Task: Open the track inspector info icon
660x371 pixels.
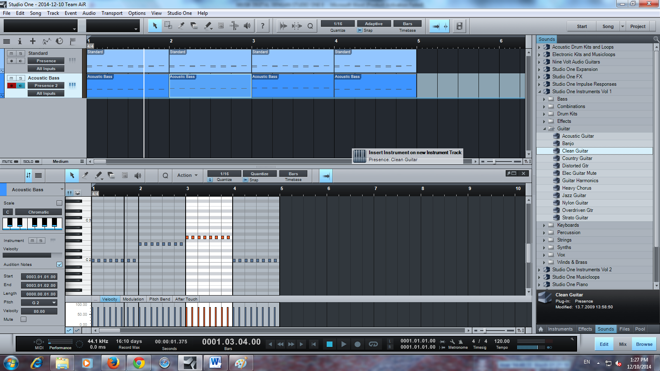Action: (x=19, y=41)
